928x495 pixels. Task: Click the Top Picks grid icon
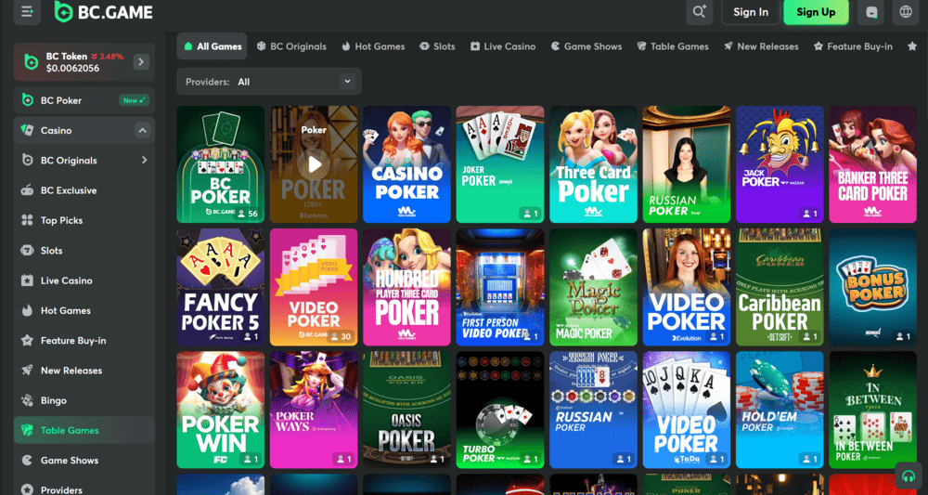27,220
